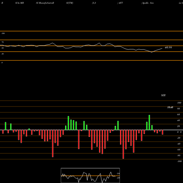Select 'SI & MR' header text

[19, 3]
